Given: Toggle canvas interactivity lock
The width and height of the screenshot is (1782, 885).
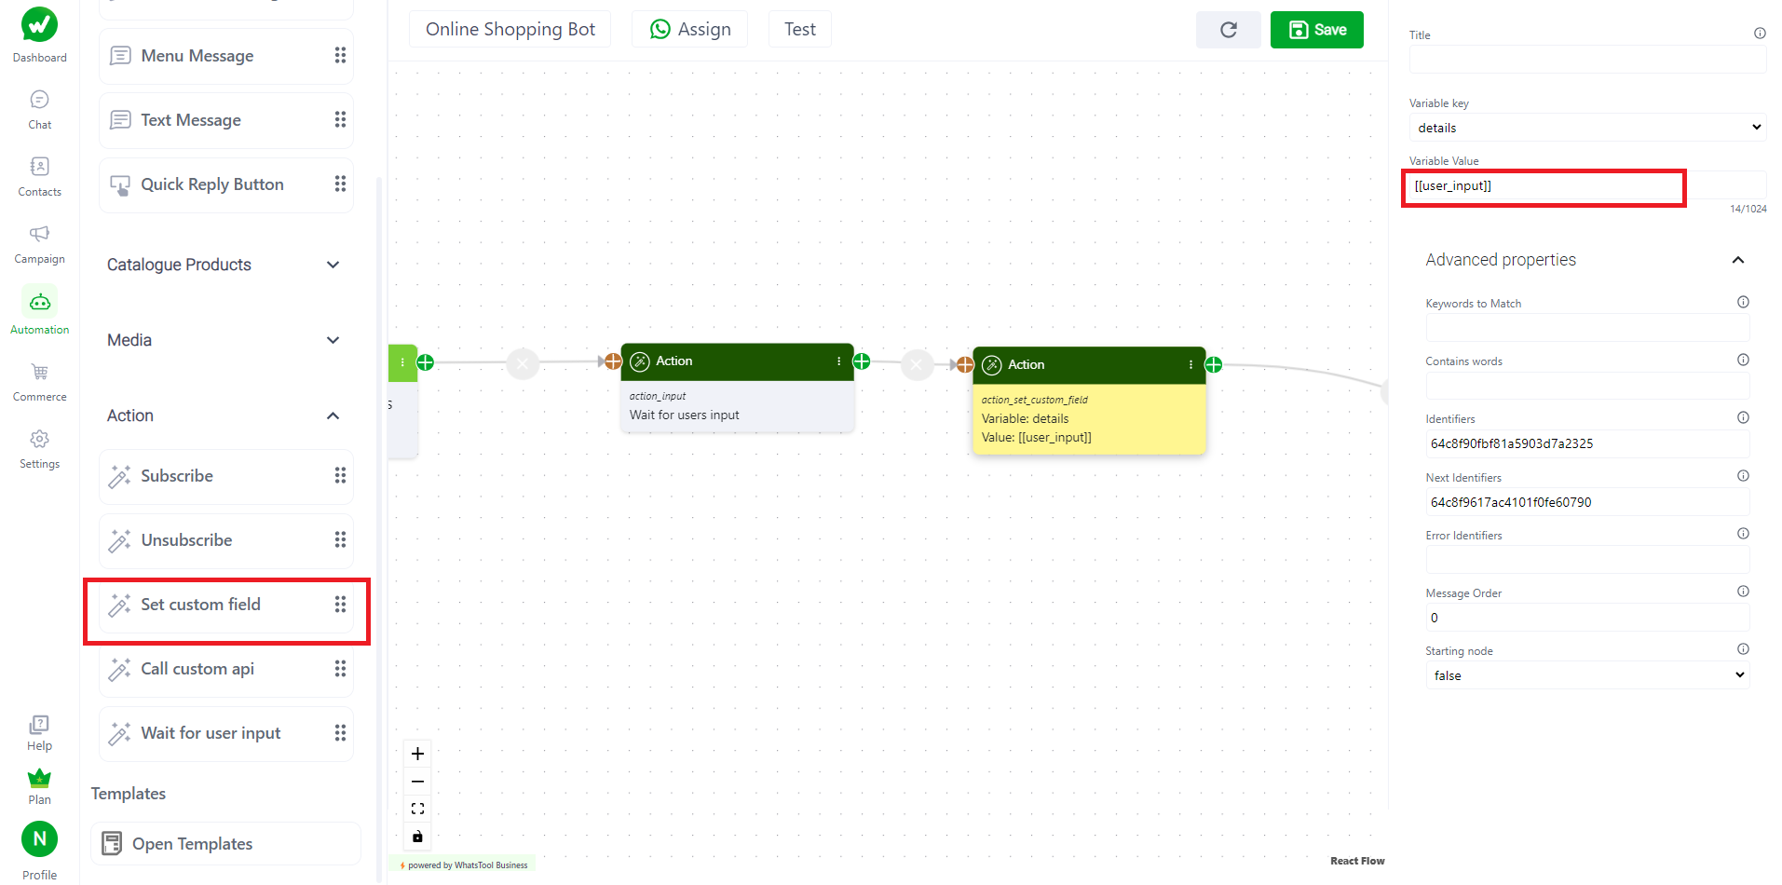Looking at the screenshot, I should (417, 837).
